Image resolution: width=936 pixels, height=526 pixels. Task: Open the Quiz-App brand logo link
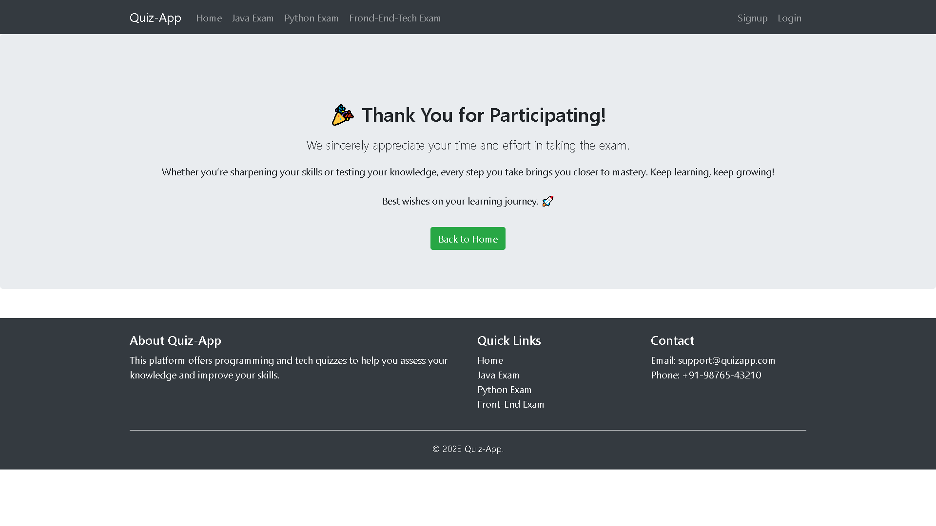pos(156,18)
